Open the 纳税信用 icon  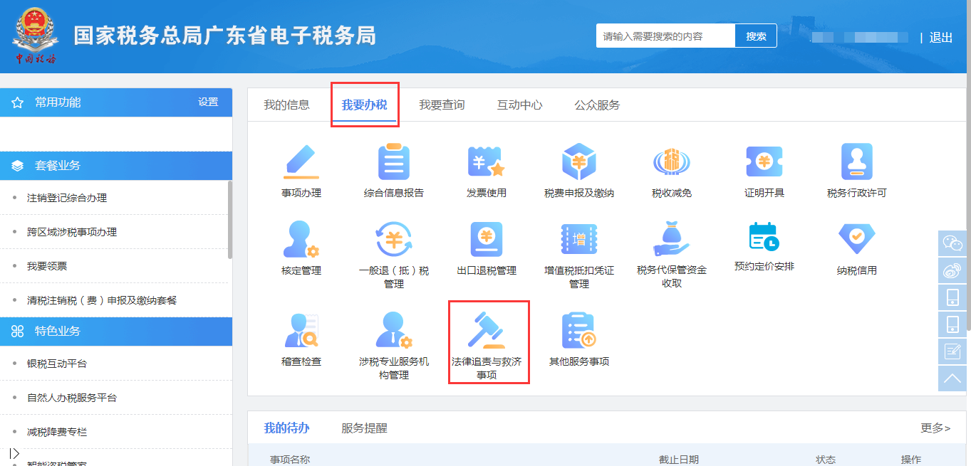pos(856,239)
